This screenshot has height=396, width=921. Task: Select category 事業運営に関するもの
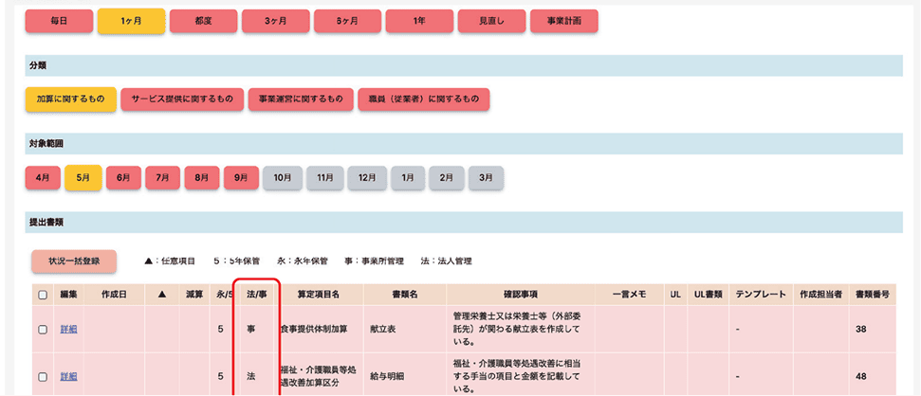(301, 99)
